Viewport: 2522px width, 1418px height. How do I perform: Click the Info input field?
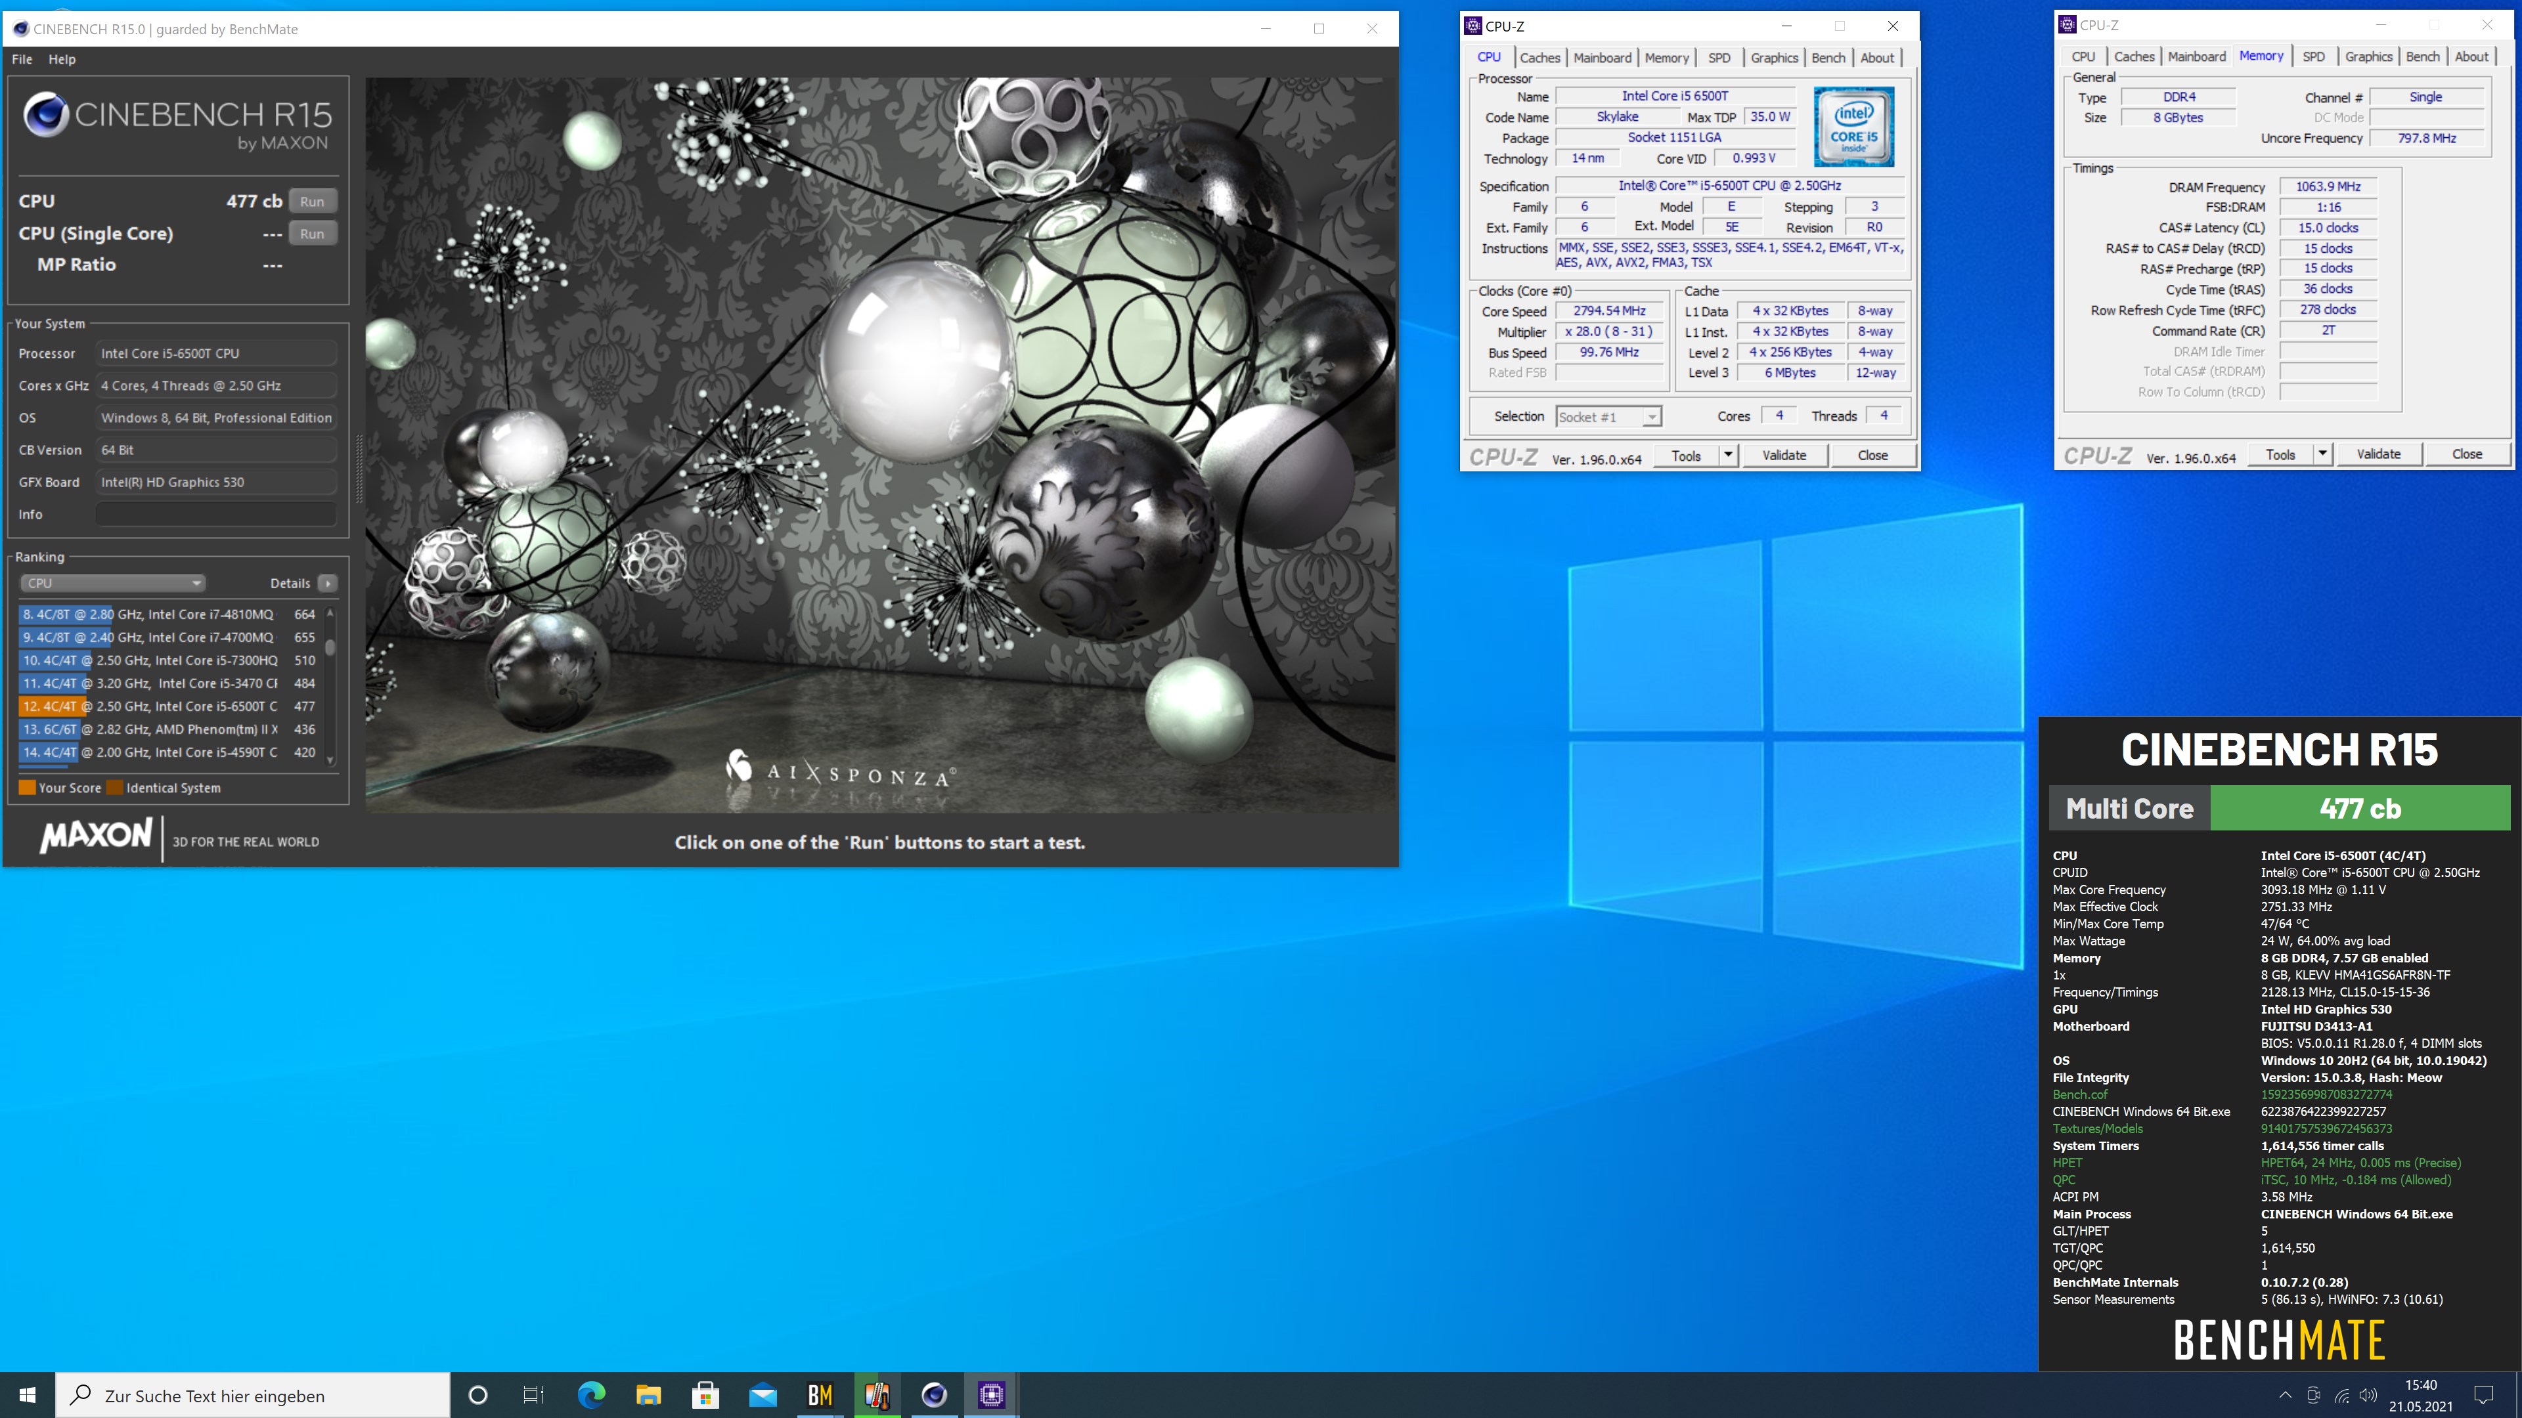215,514
